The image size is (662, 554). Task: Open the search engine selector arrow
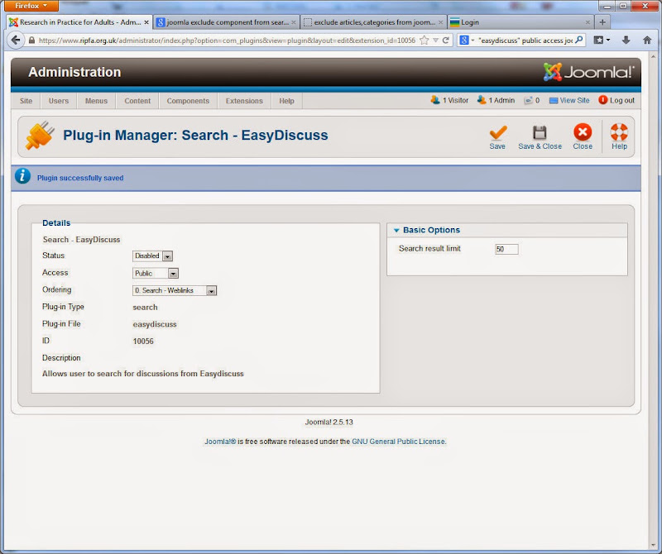point(473,40)
